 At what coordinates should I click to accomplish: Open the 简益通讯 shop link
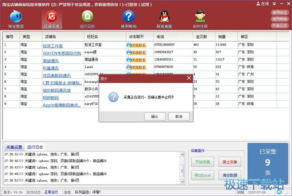[51, 61]
